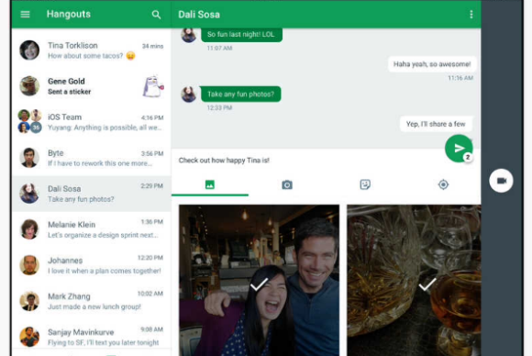Click the Hangouts title in the header
The width and height of the screenshot is (532, 356).
pyautogui.click(x=69, y=15)
